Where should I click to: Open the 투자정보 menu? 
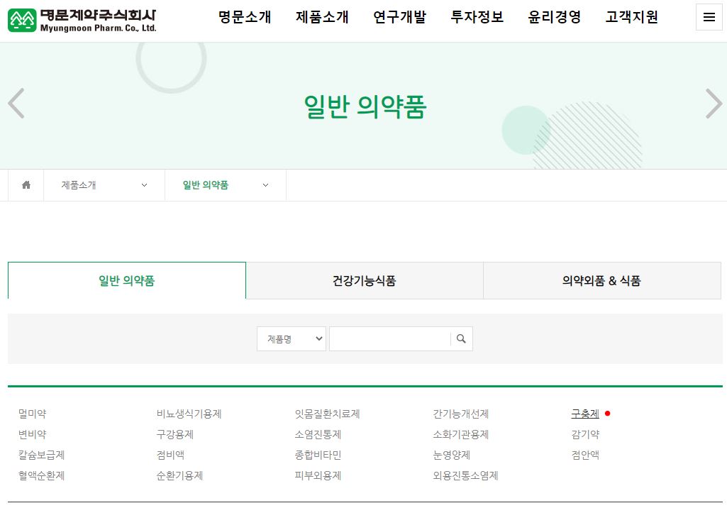click(x=477, y=17)
